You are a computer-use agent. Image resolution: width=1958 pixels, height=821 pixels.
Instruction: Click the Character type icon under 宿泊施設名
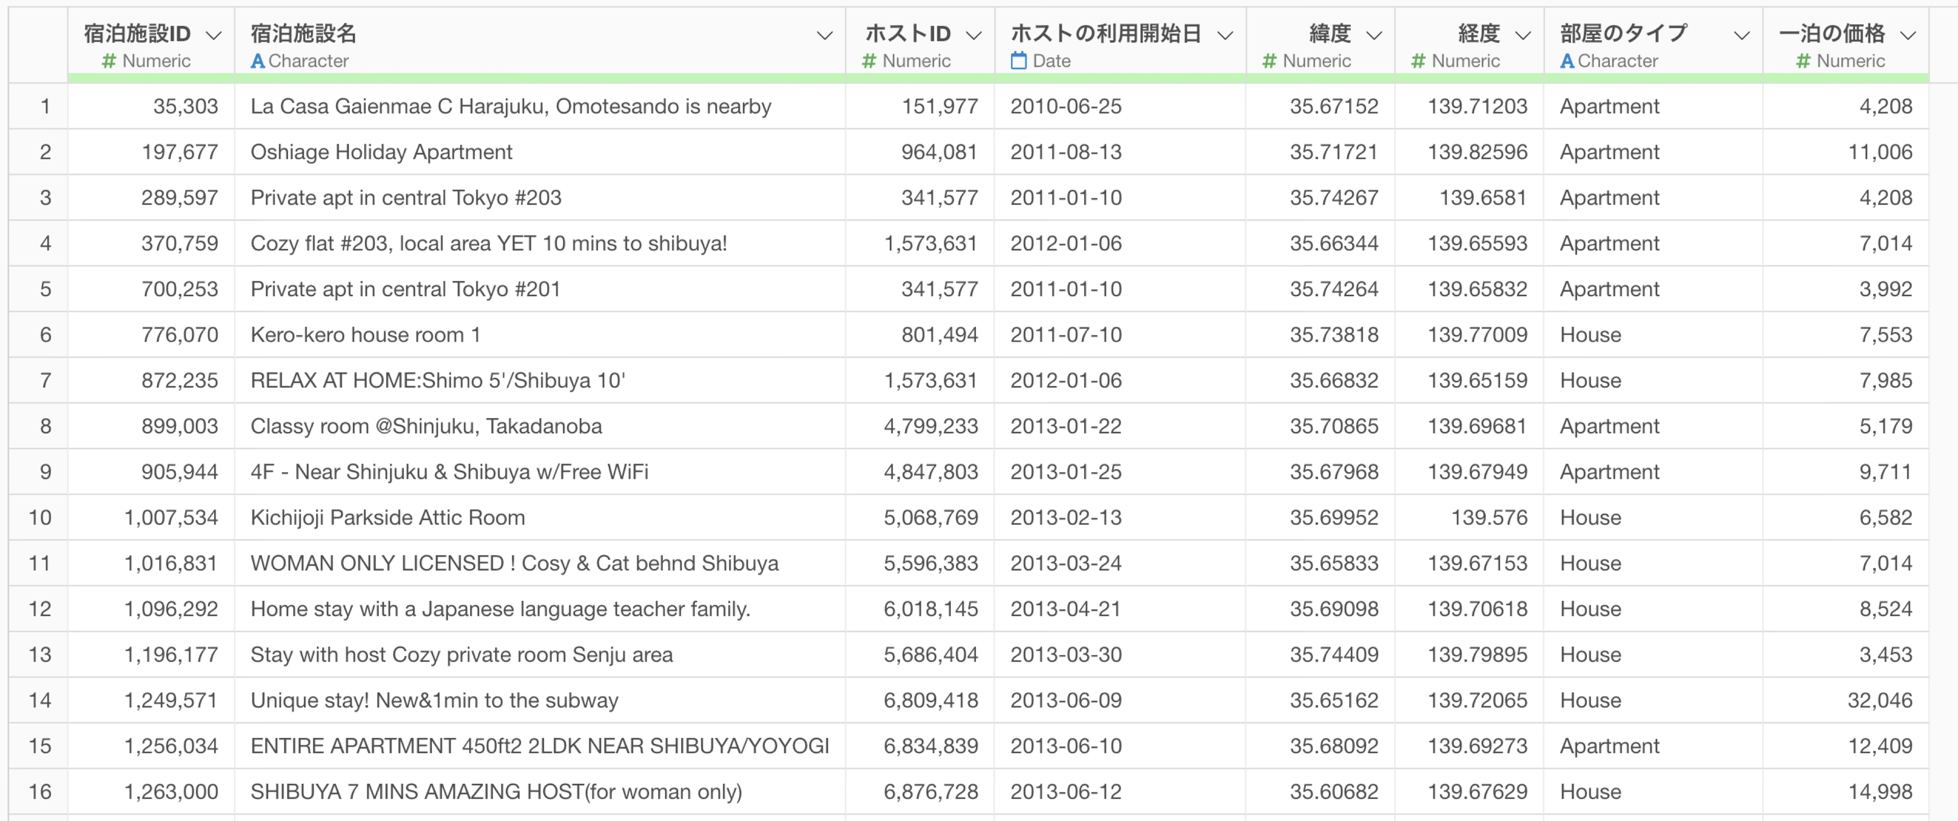(x=257, y=61)
